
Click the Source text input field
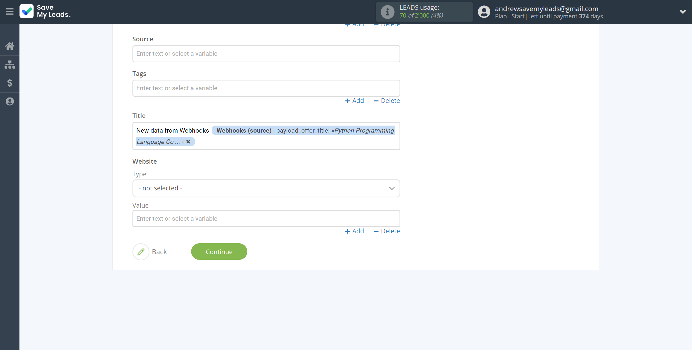click(266, 53)
